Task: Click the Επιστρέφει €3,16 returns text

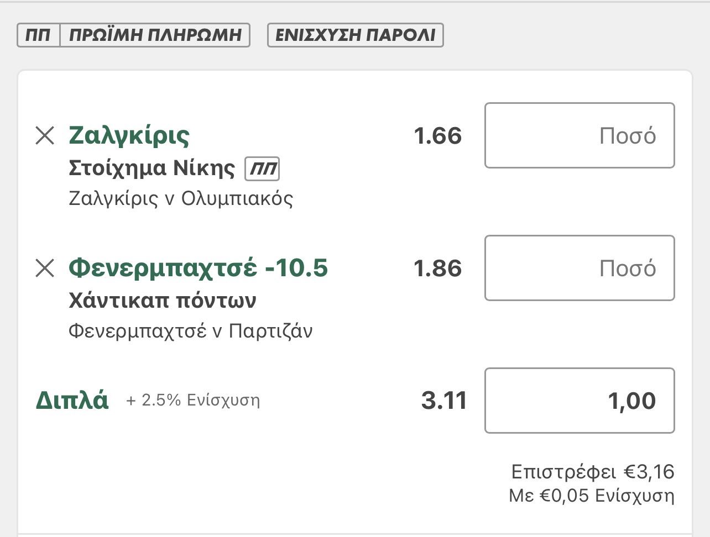Action: point(592,472)
